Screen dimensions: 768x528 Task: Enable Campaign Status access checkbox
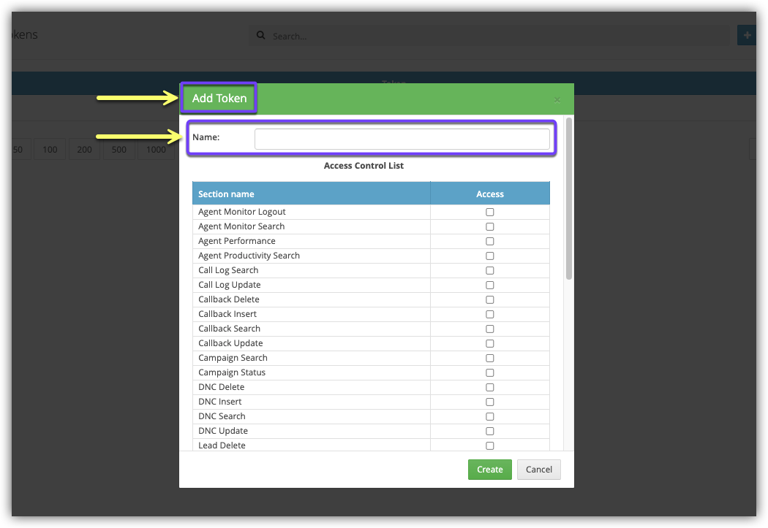tap(490, 372)
